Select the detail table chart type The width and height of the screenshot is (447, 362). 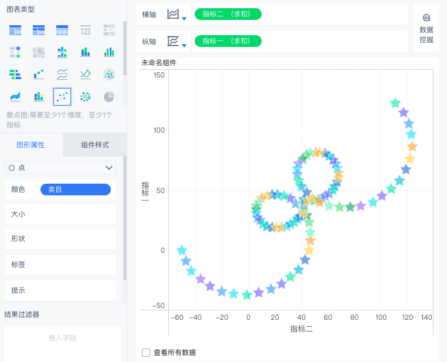(62, 30)
